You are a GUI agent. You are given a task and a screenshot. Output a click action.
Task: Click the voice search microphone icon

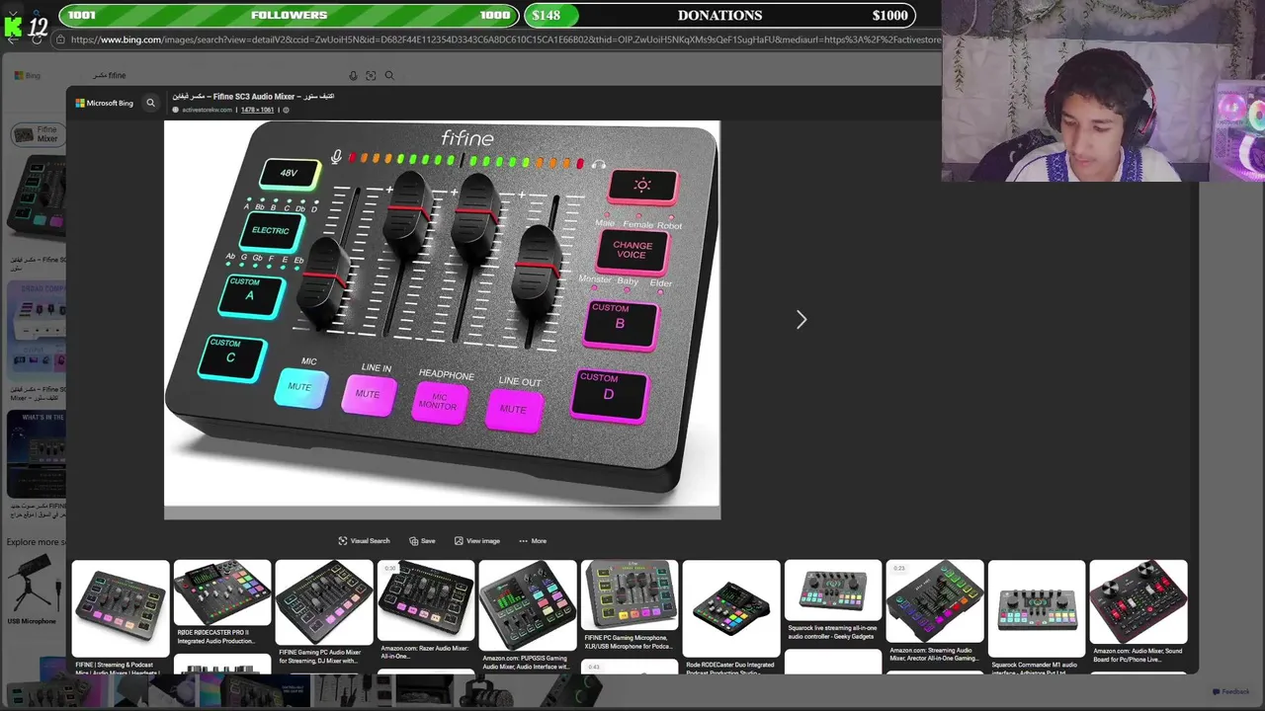(x=353, y=75)
